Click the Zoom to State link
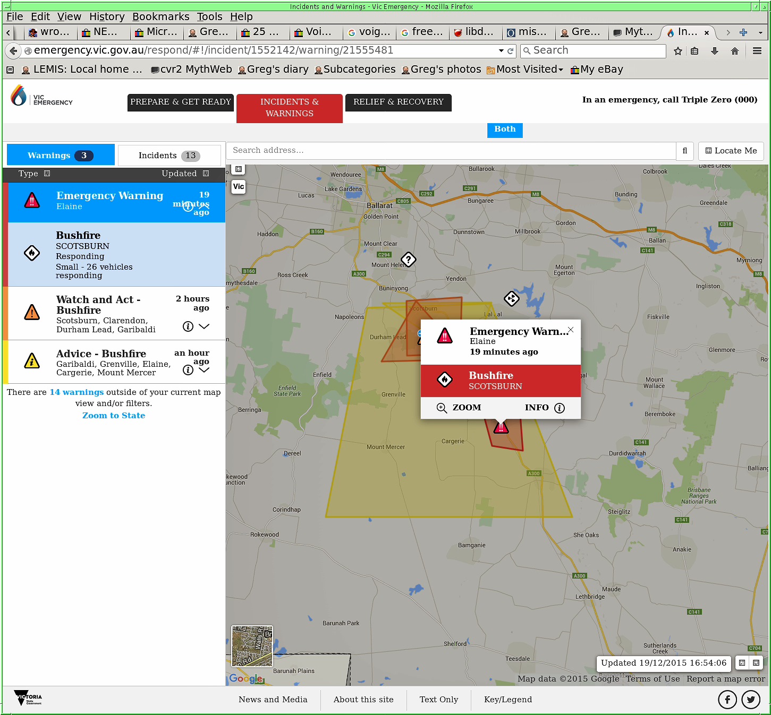Screen dimensions: 771x715 coord(114,416)
